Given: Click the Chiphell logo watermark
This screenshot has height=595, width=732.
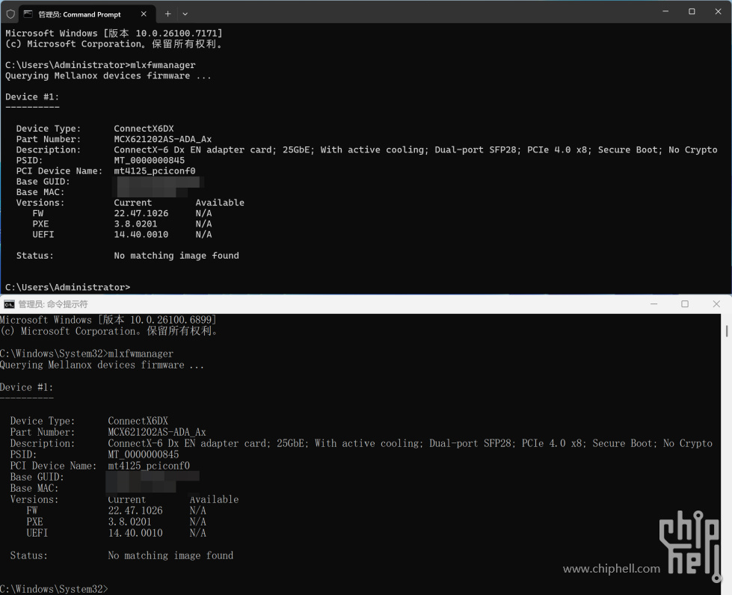Looking at the screenshot, I should 689,544.
